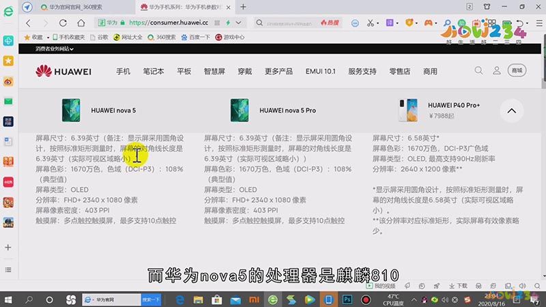Image resolution: width=546 pixels, height=307 pixels.
Task: Open the 游戏中心 bookmark
Action: coord(230,38)
